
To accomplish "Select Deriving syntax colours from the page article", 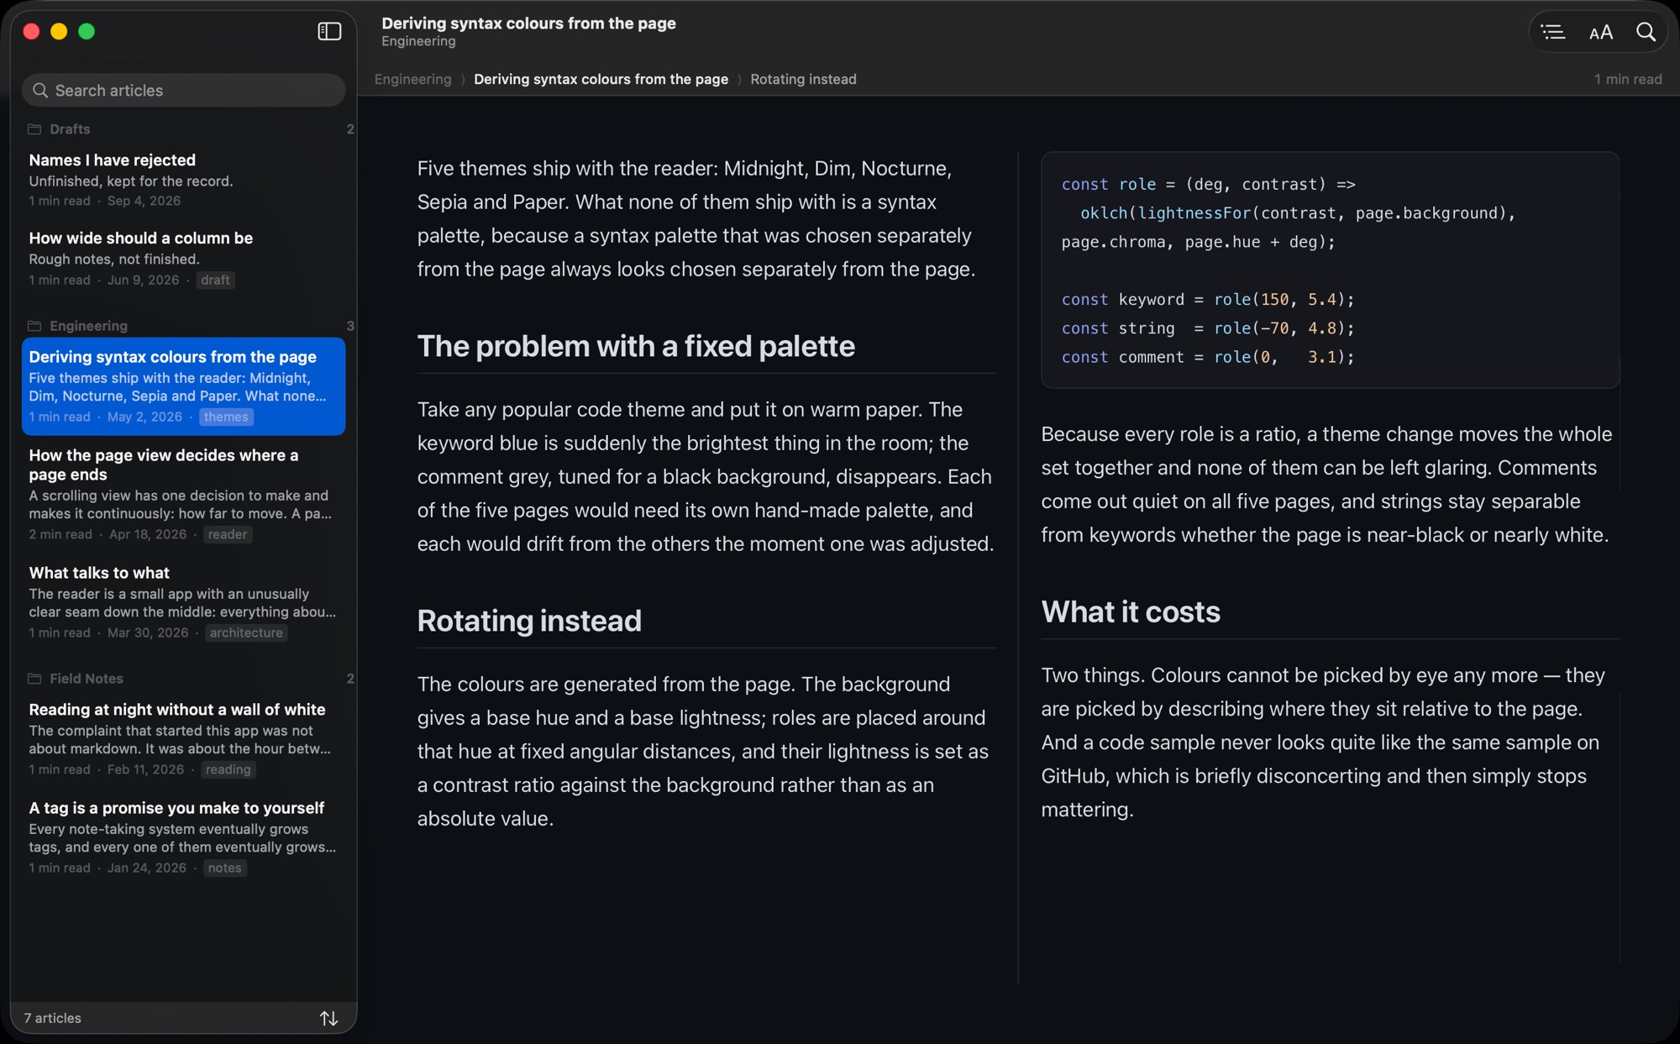I will coord(184,386).
